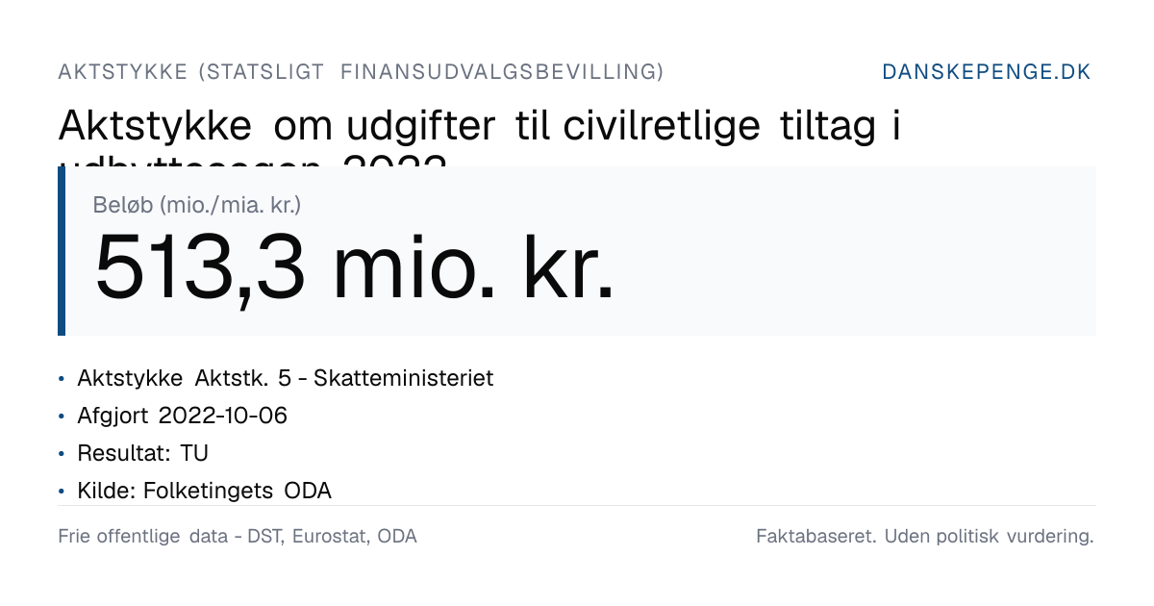Click the word Skatteministeriet
The height and width of the screenshot is (606, 1154).
(404, 378)
